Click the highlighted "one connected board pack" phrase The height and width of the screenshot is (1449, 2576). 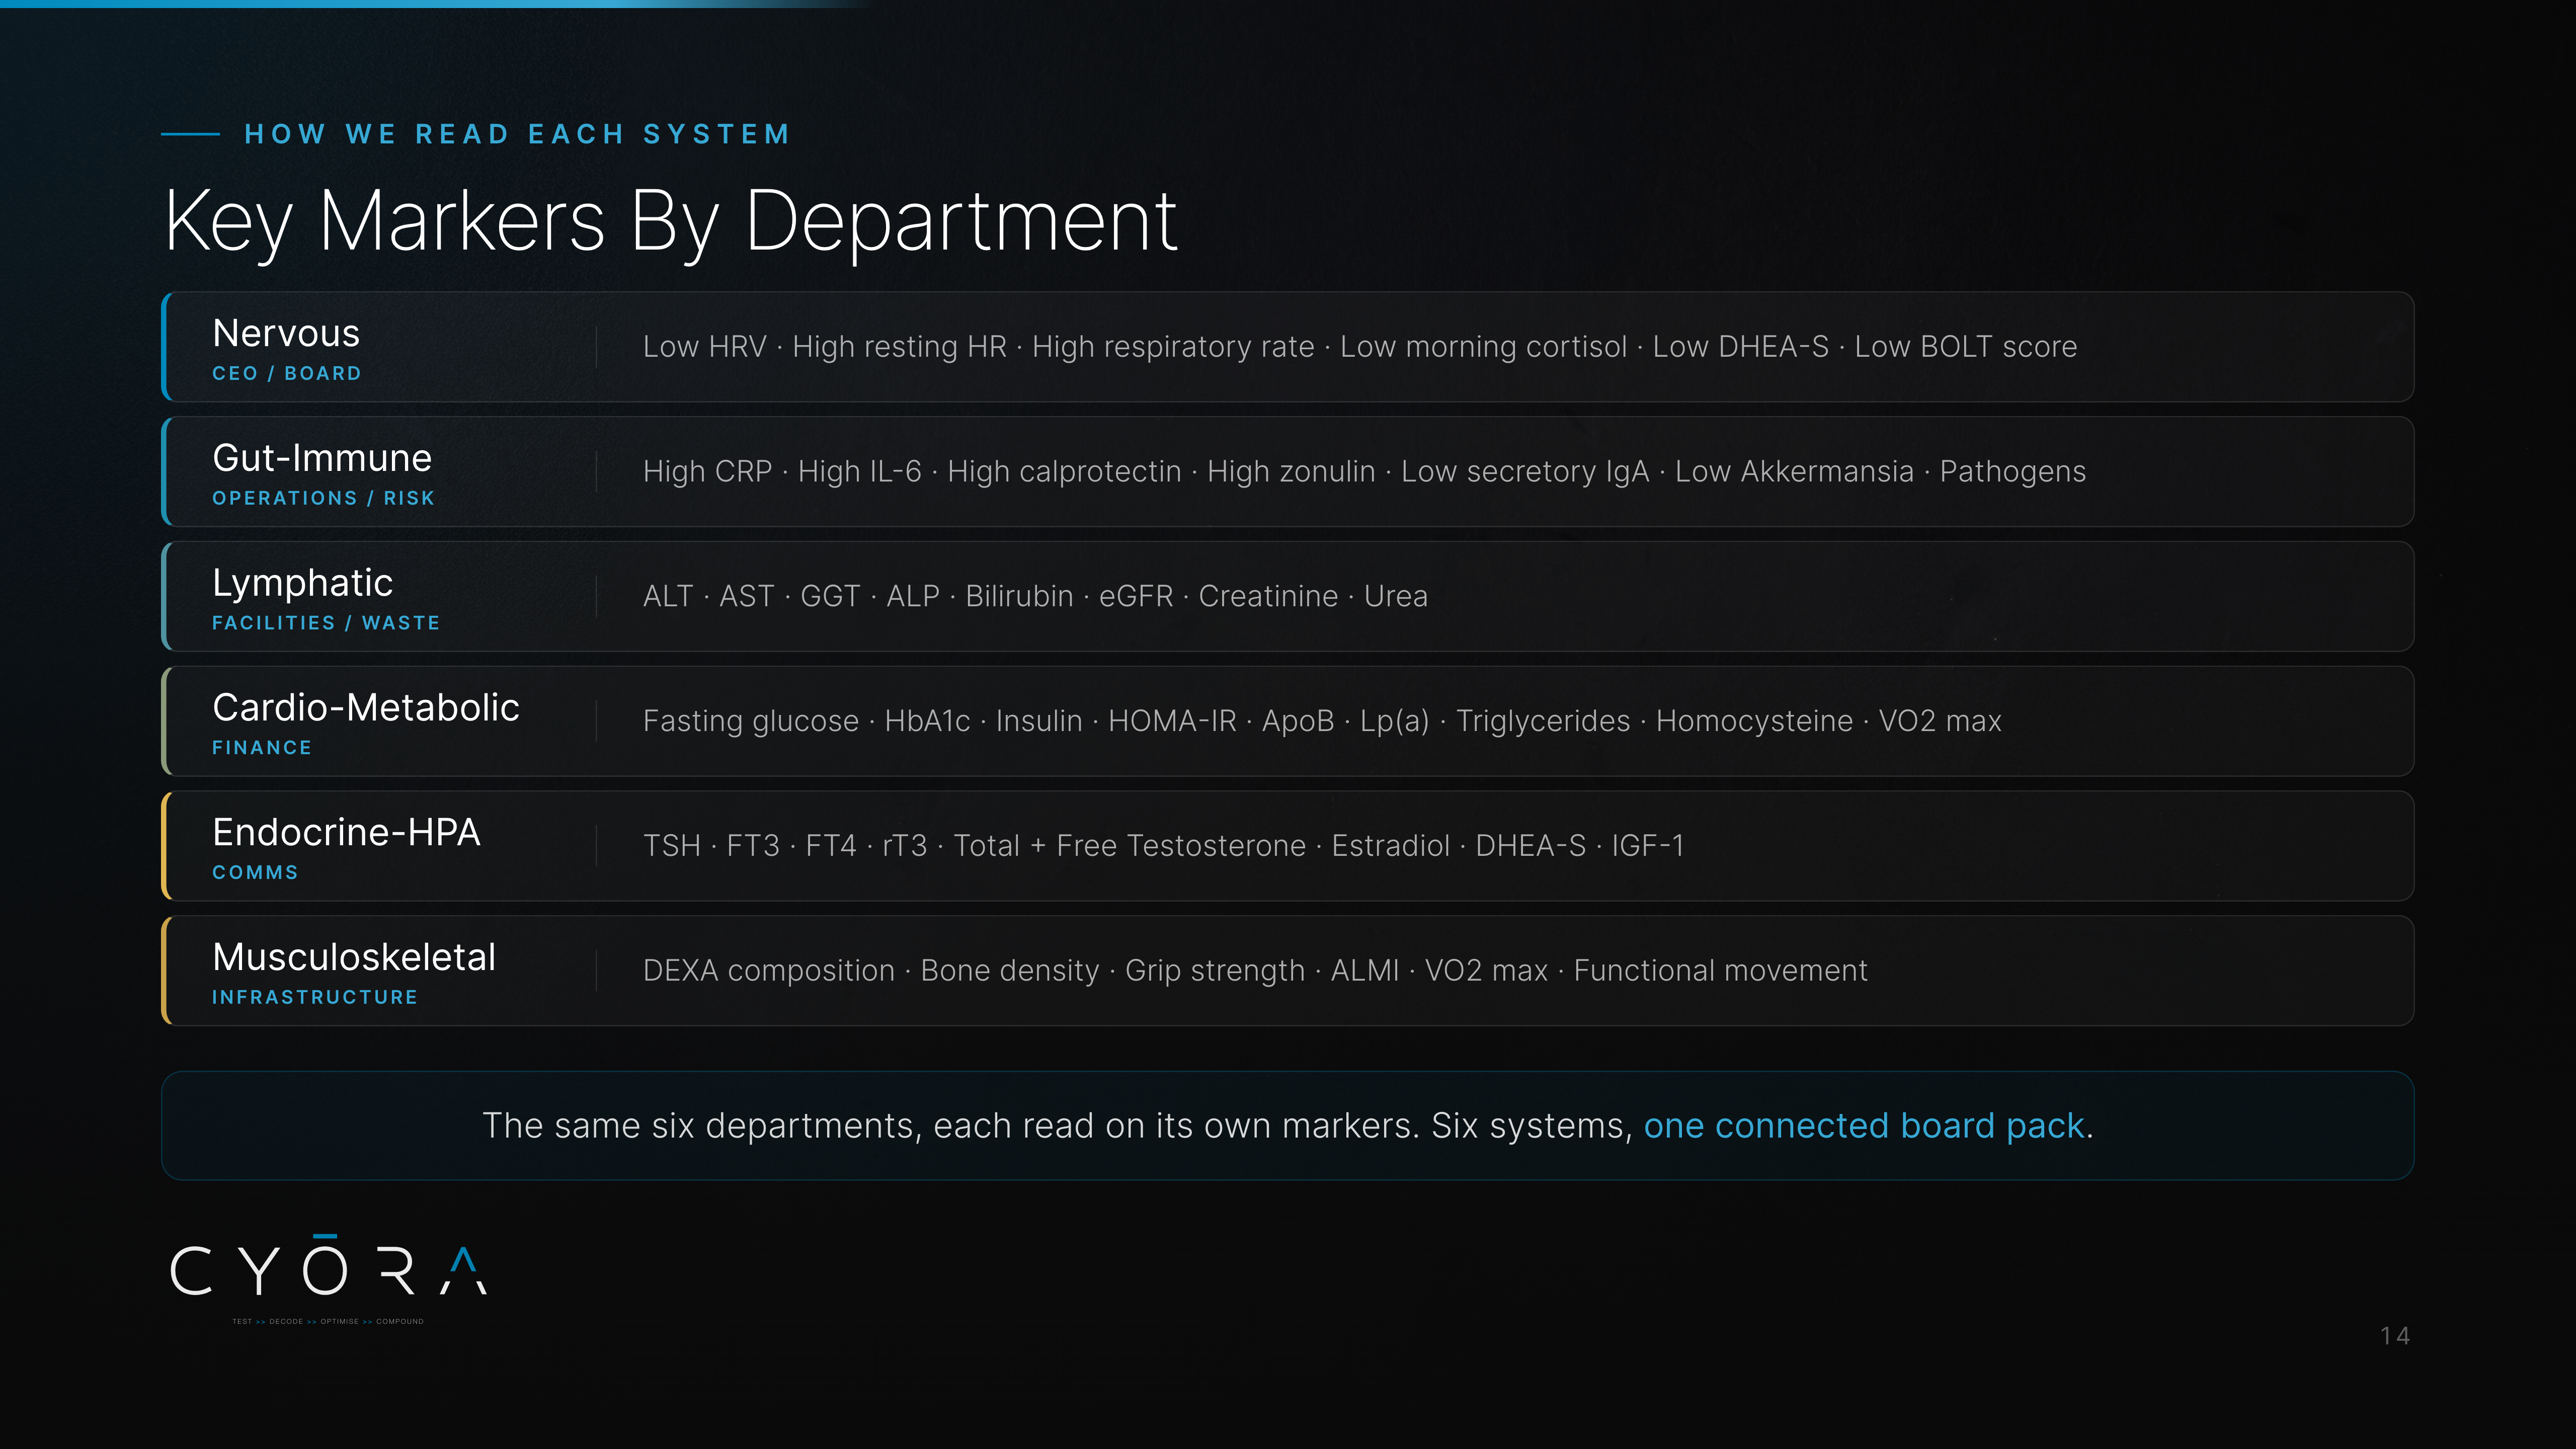(1864, 1126)
